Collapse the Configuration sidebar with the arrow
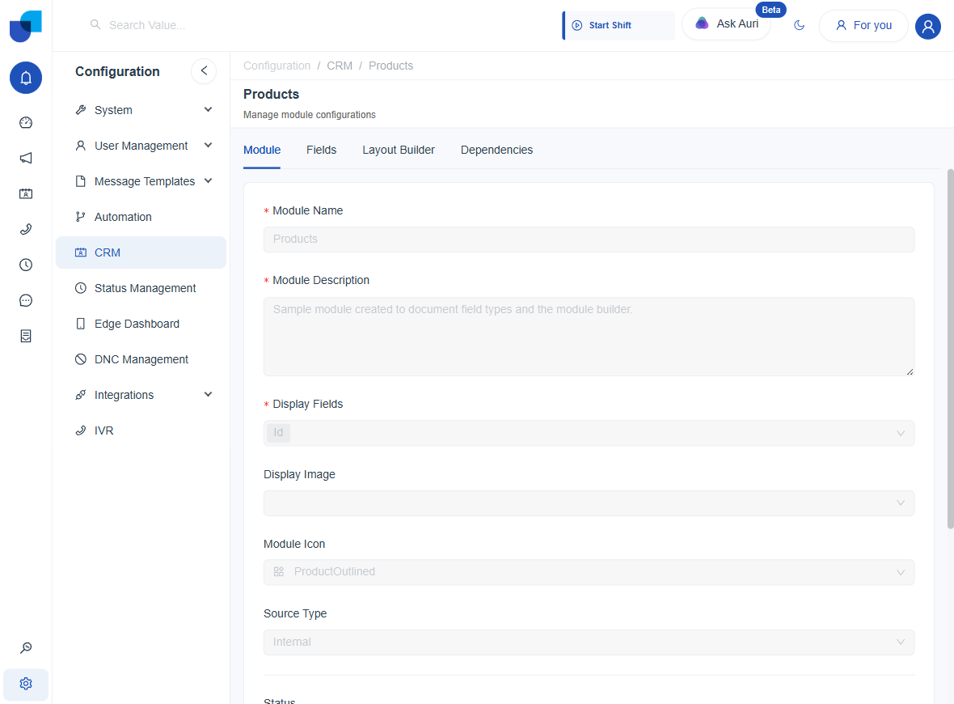Image resolution: width=954 pixels, height=704 pixels. (204, 70)
